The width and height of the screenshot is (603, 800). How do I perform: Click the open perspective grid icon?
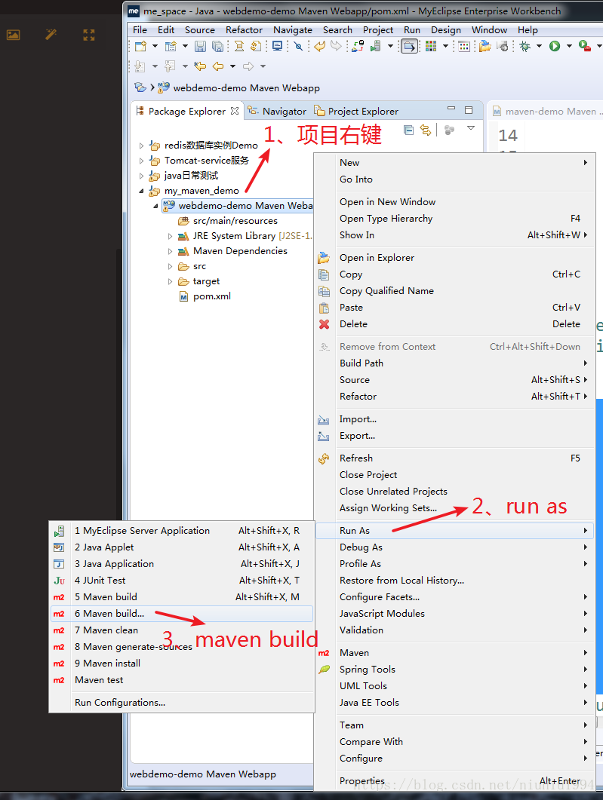tap(431, 47)
